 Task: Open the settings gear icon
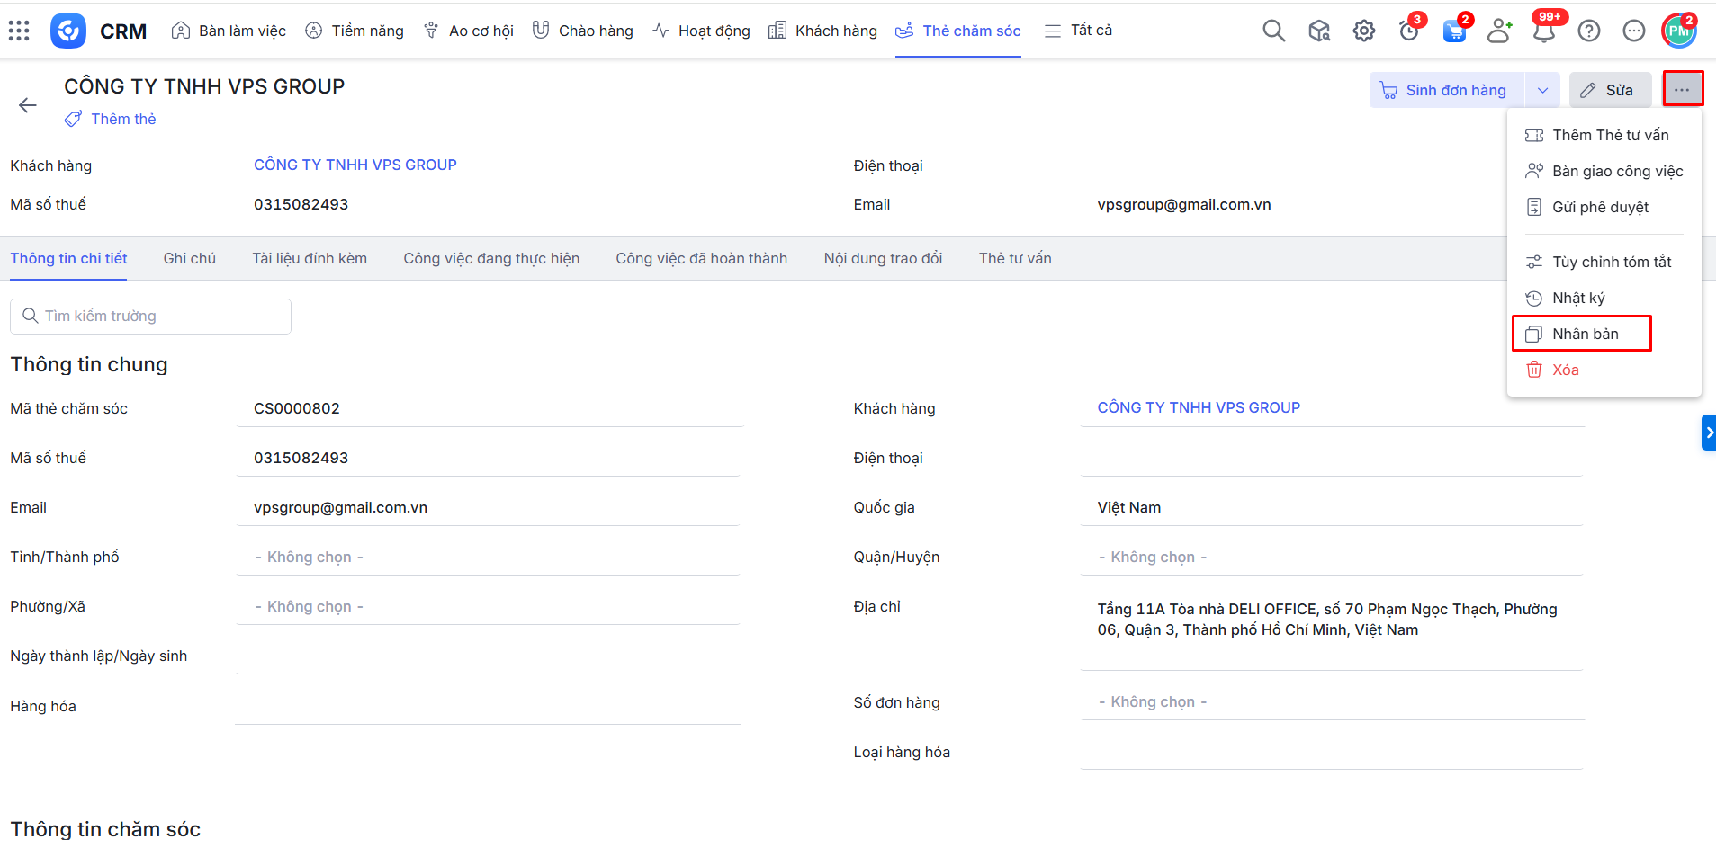[x=1363, y=31]
